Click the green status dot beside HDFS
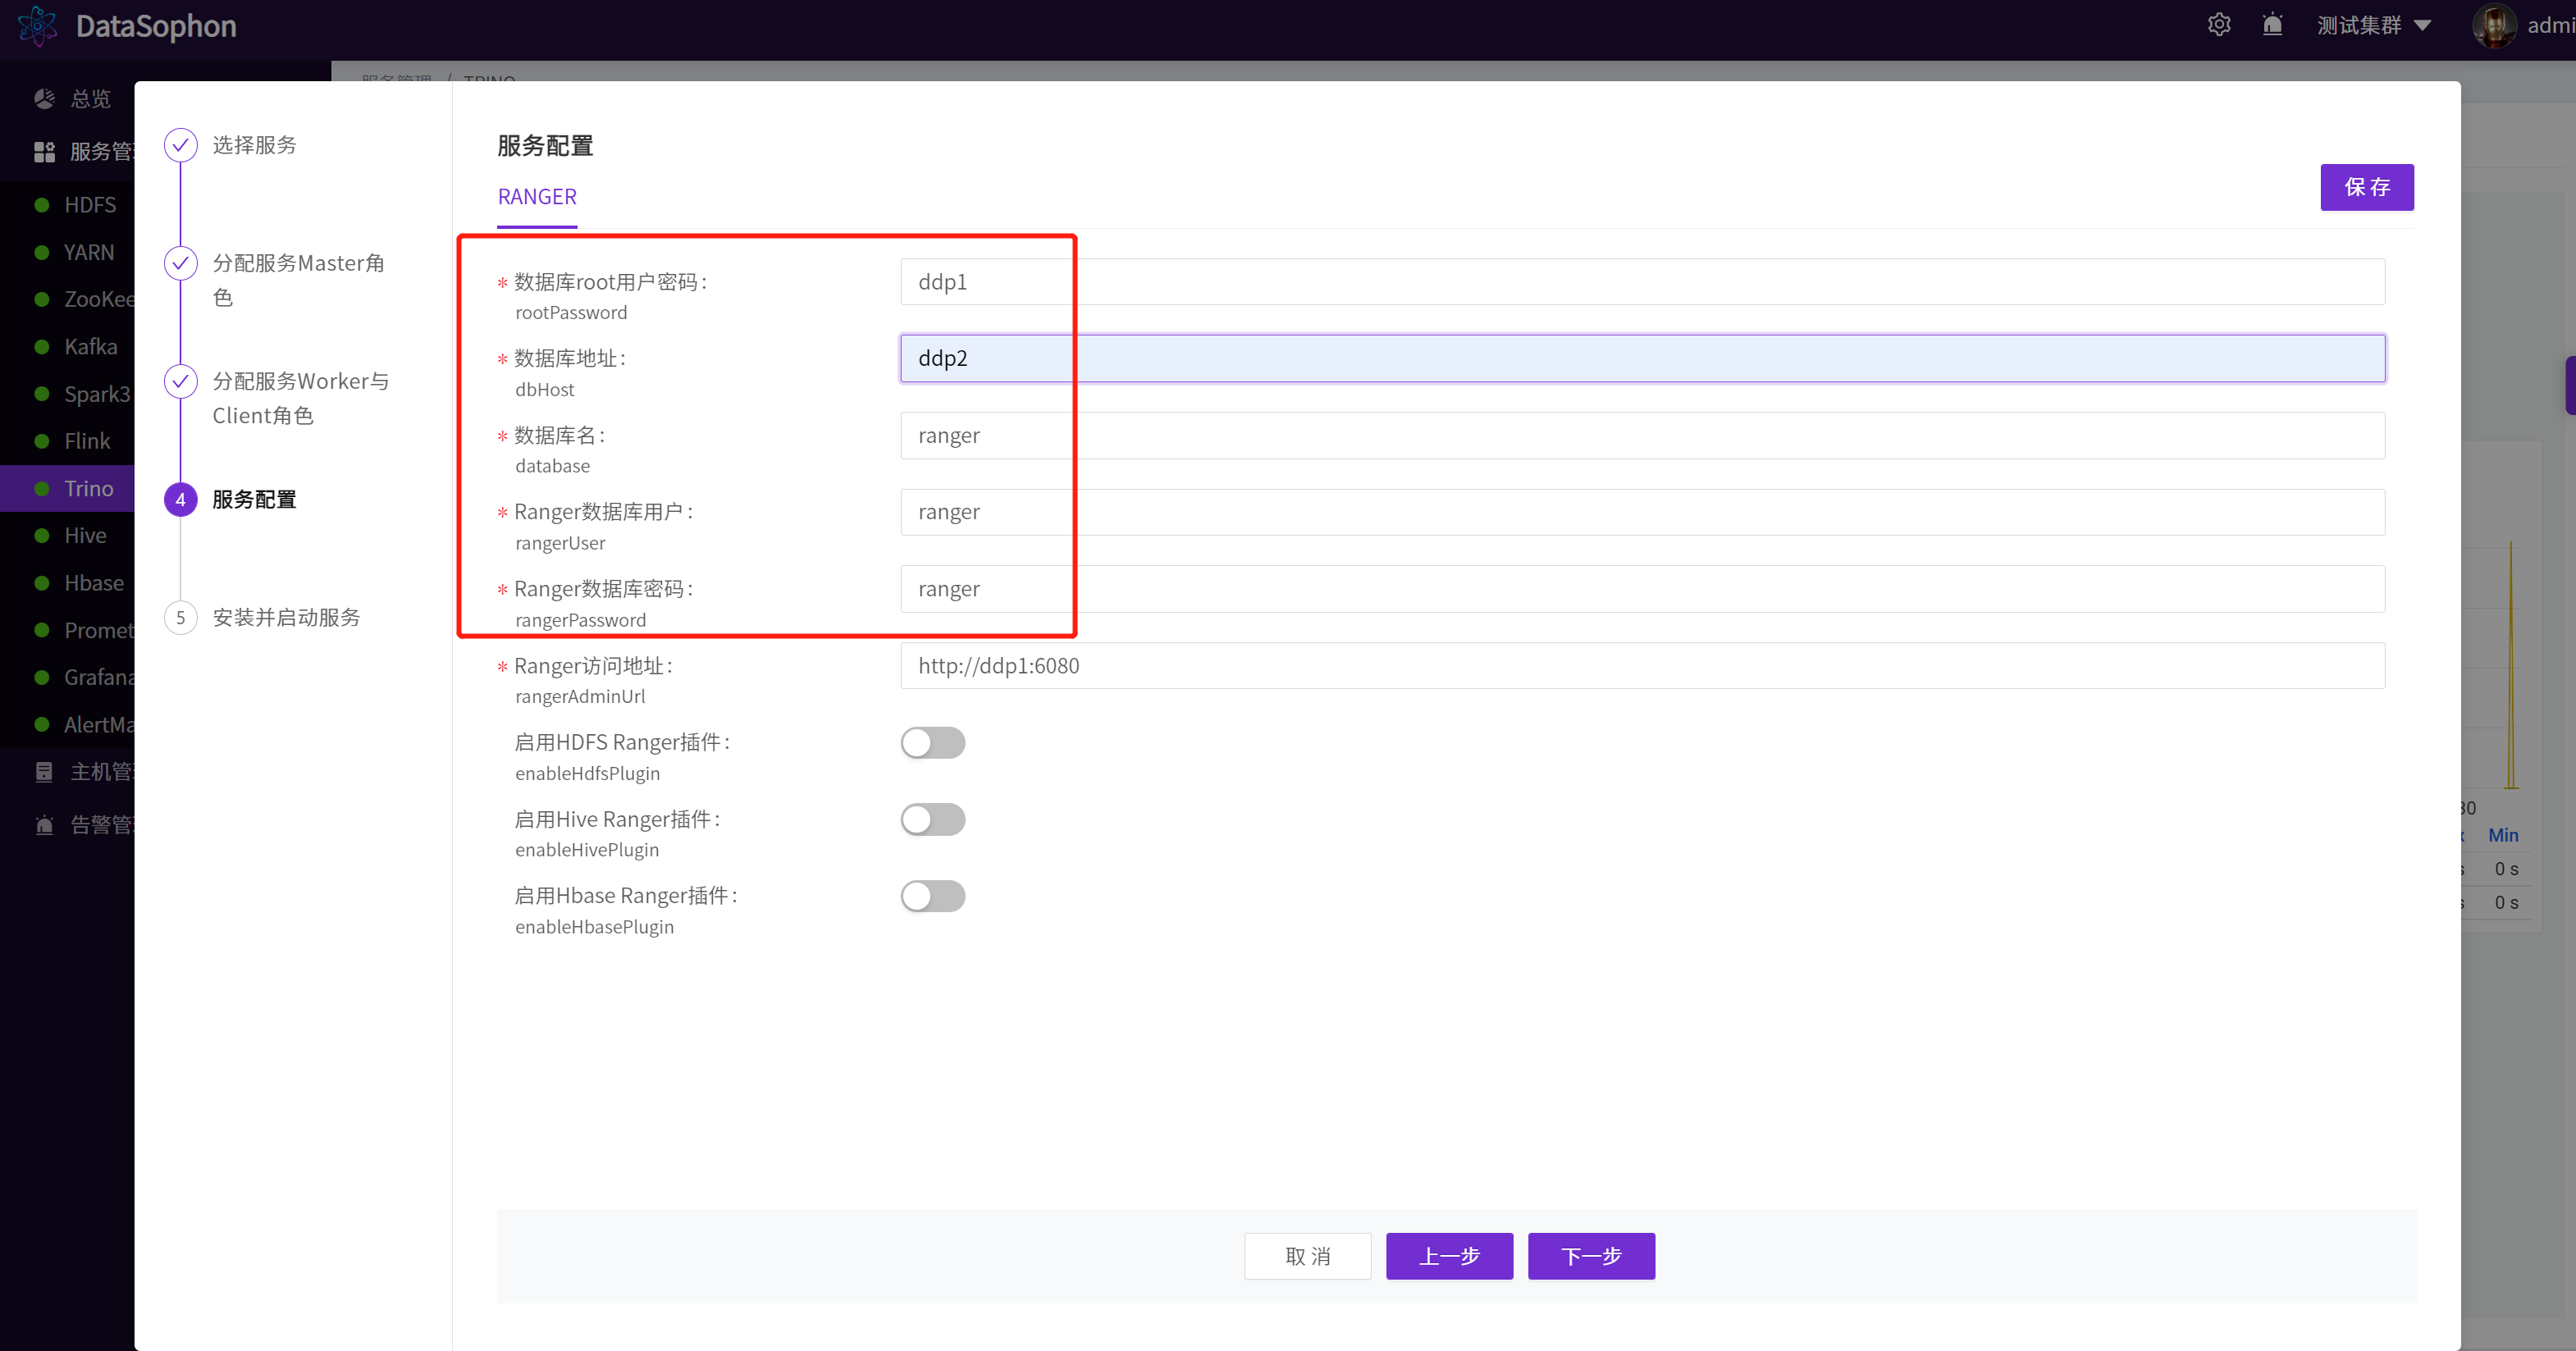Screen dimensions: 2576x1351 point(42,205)
